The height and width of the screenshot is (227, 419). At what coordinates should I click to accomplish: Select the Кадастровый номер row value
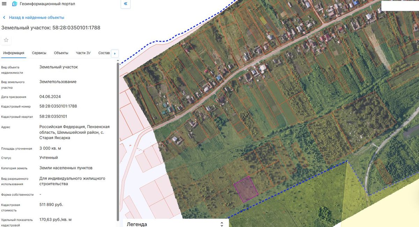58,106
